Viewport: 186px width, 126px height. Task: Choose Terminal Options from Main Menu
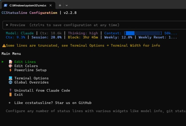pyautogui.click(x=31, y=78)
